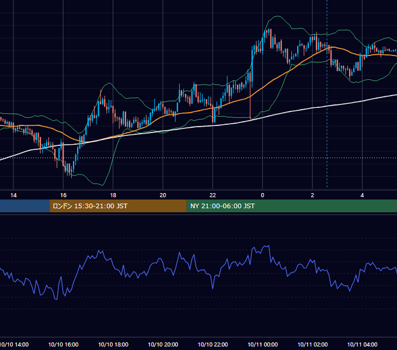
Task: Click the 10/11 02:00 date label
Action: pos(312,344)
